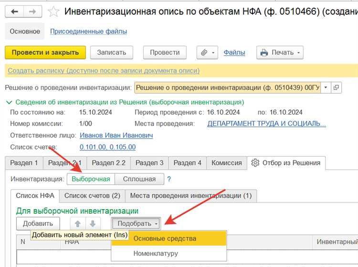Switch to Раздел 1 tab
The image size is (358, 267).
pos(24,163)
